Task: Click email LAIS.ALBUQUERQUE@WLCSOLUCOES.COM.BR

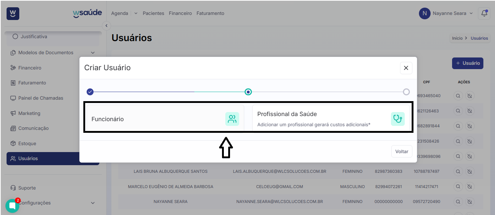Action: point(280,171)
